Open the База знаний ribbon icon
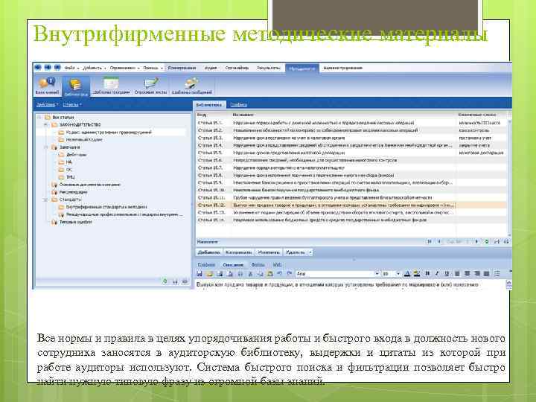 click(47, 86)
